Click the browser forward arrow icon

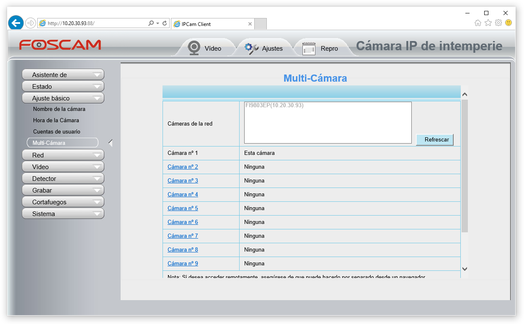pos(31,23)
